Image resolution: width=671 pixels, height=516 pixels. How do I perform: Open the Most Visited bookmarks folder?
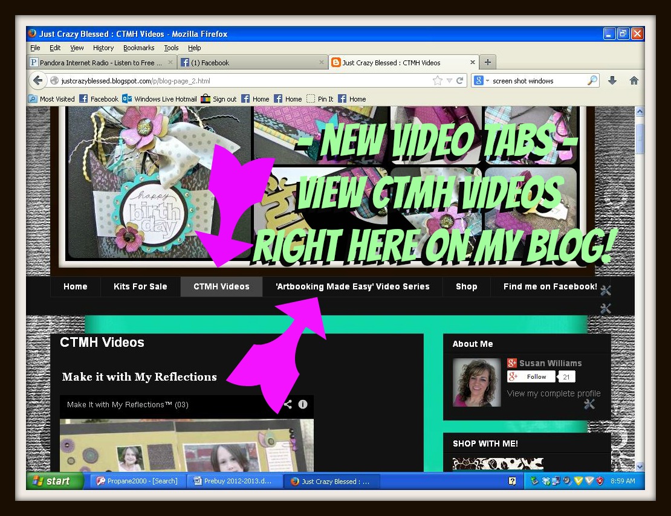(x=51, y=99)
